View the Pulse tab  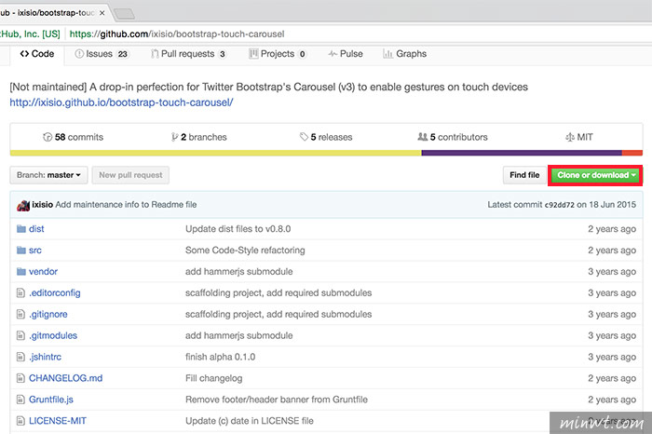346,54
